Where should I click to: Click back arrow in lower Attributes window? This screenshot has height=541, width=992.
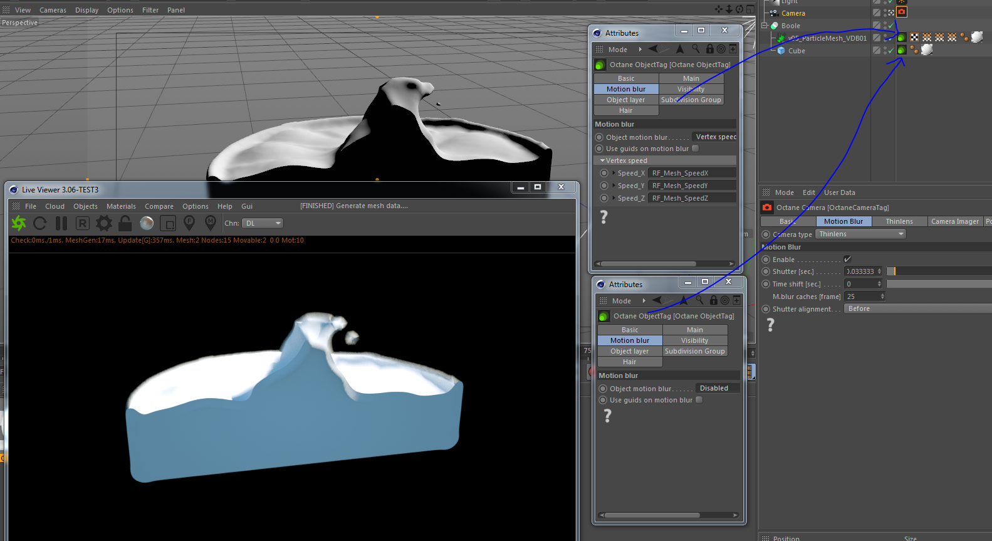coord(657,300)
